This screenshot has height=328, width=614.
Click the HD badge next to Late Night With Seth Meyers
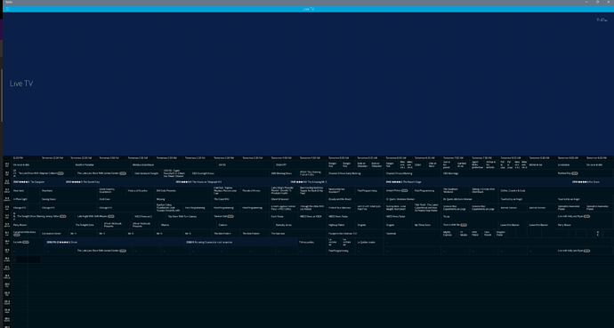[x=111, y=216]
